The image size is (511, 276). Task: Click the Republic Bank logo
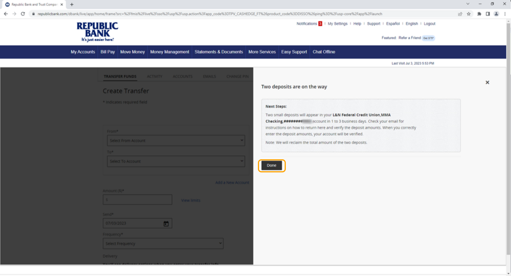[97, 32]
